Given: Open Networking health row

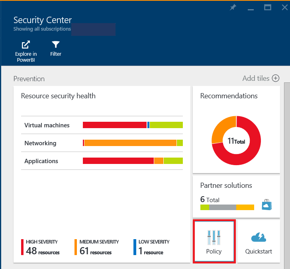Looking at the screenshot, I should tap(102, 143).
